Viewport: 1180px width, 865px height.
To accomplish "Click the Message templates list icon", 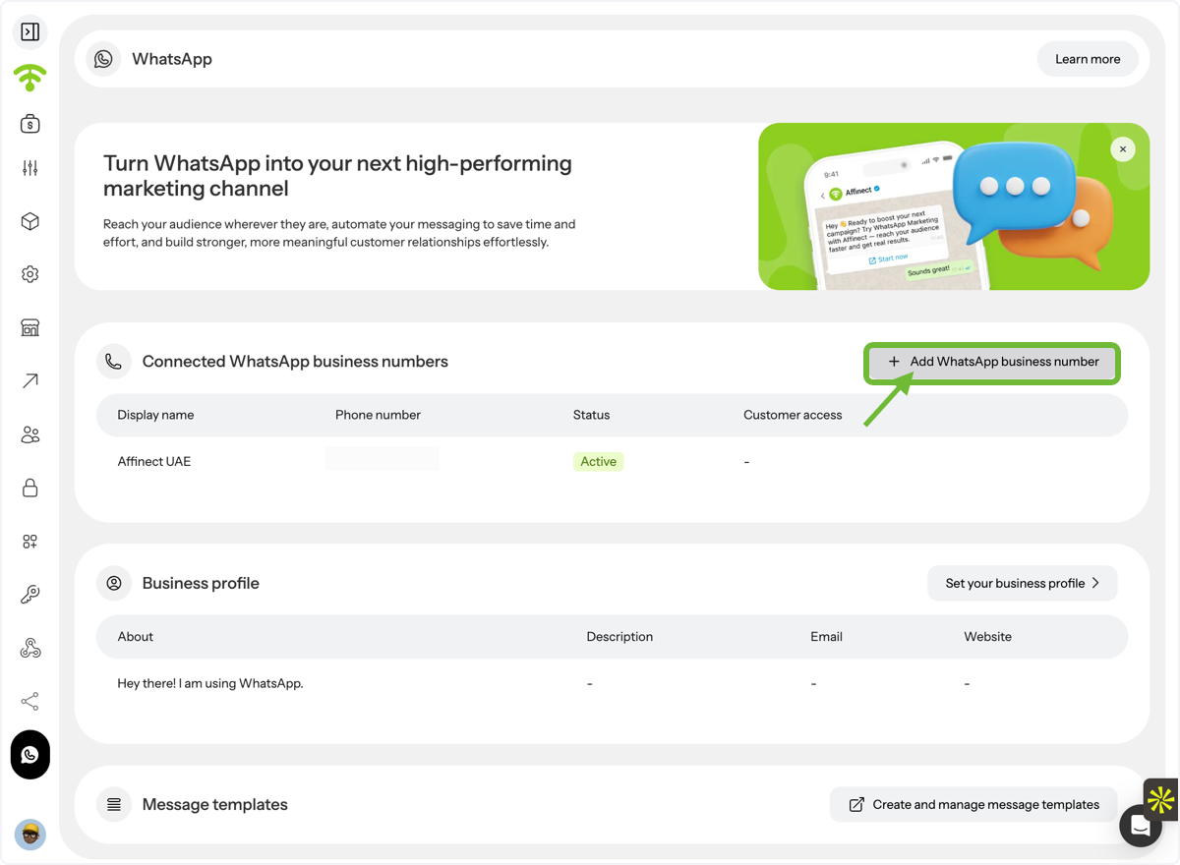I will click(114, 804).
